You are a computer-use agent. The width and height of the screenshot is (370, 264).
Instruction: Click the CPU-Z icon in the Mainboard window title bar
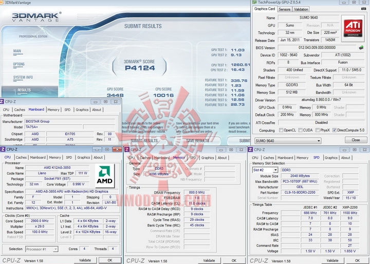[x=2, y=102]
